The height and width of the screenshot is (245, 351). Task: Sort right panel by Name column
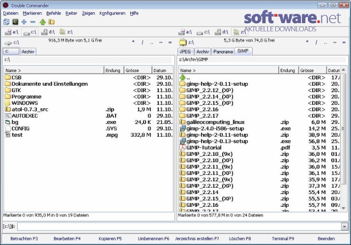tap(229, 71)
